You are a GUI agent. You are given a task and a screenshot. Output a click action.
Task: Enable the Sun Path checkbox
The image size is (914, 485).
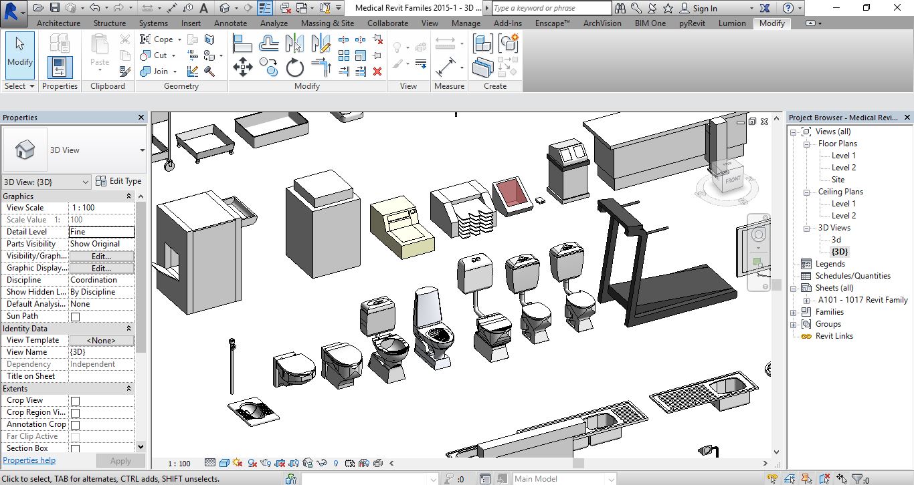[75, 317]
